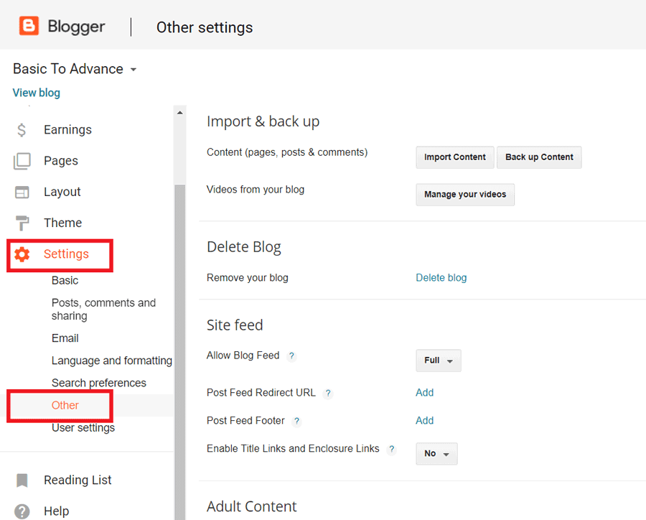Open Posts, comments and sharing settings
The height and width of the screenshot is (520, 646).
coord(103,310)
